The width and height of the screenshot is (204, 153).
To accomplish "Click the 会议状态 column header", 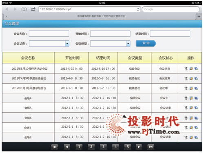I will pyautogui.click(x=165, y=58).
